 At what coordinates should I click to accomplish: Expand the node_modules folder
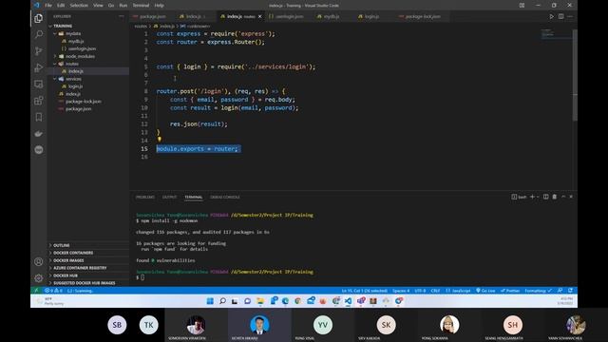coord(80,56)
